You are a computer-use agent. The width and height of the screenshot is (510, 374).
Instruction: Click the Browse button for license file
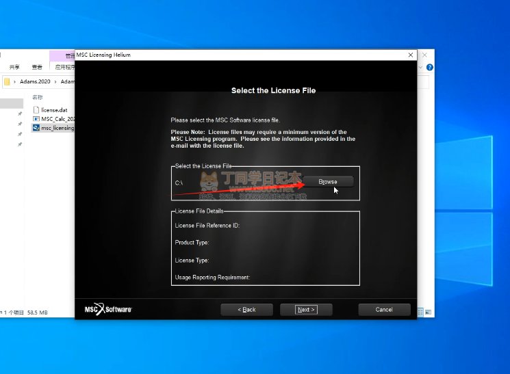click(x=328, y=182)
